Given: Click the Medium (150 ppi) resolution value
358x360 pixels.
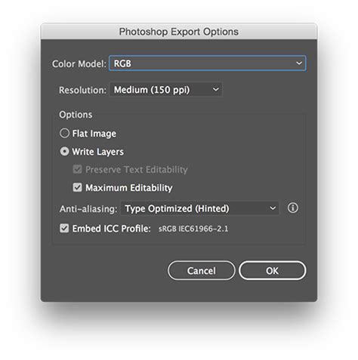Looking at the screenshot, I should pos(152,90).
